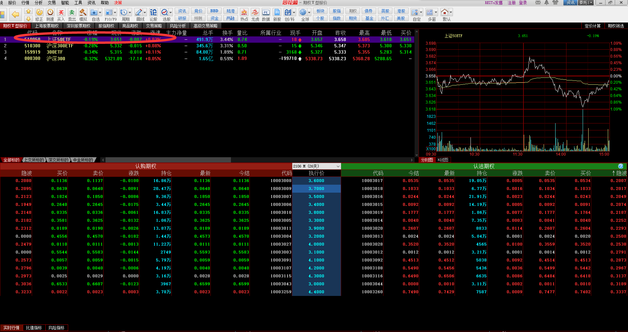The image size is (628, 332).
Task: Click the REITs发售 link
Action: coord(494,3)
